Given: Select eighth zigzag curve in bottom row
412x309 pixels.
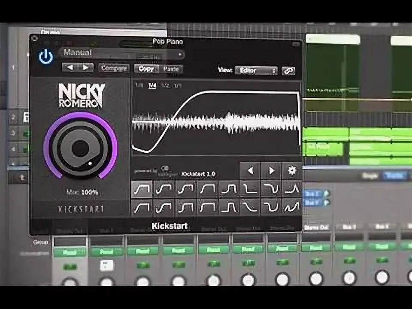Looking at the screenshot, I should pyautogui.click(x=292, y=208).
